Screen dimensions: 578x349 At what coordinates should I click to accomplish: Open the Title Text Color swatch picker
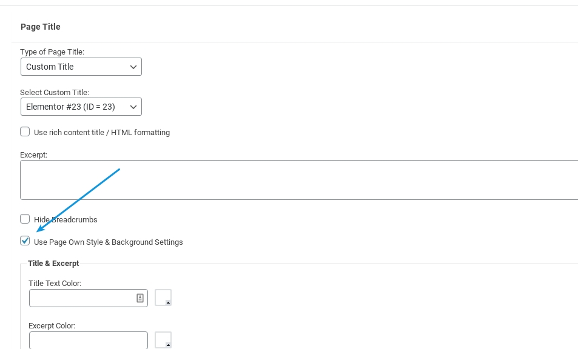(x=163, y=297)
